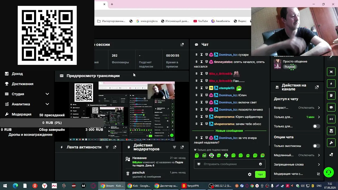Pop out the Session panel with the expand icon
The height and width of the screenshot is (190, 338).
182,45
